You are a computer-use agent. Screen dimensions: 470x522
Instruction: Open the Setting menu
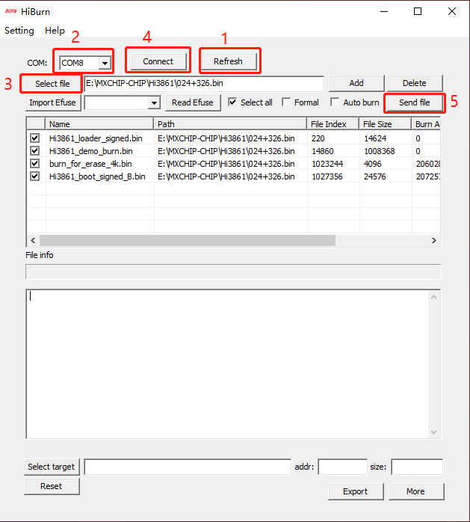tap(19, 31)
